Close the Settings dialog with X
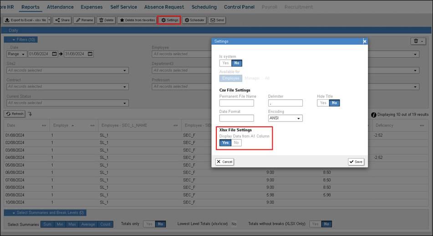 pos(365,41)
